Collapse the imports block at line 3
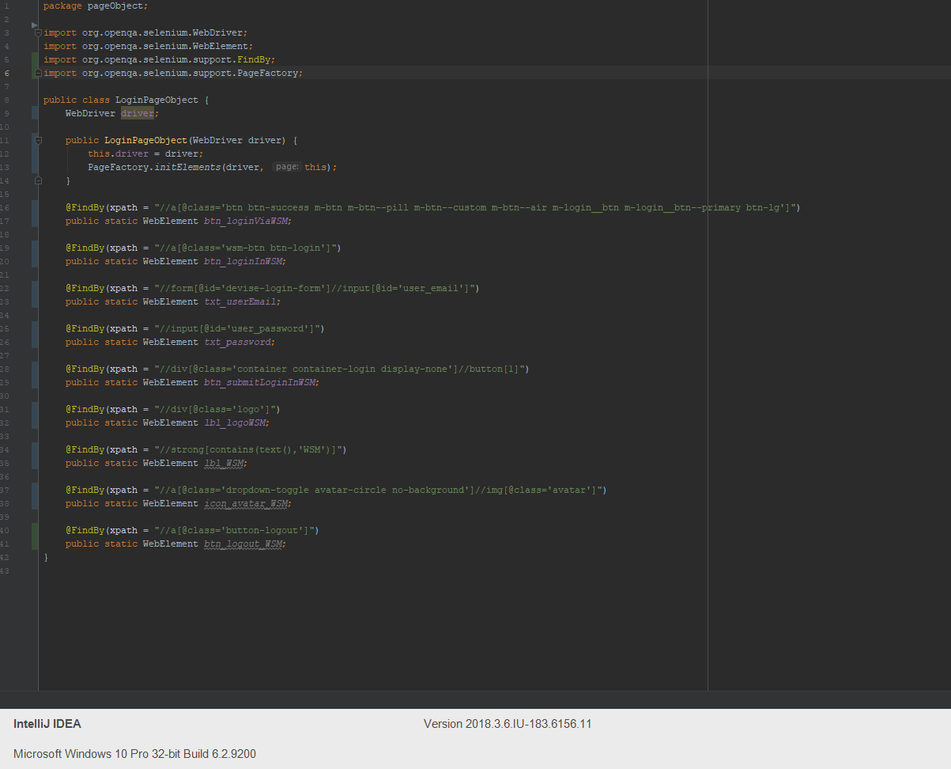The image size is (951, 769). pyautogui.click(x=38, y=32)
